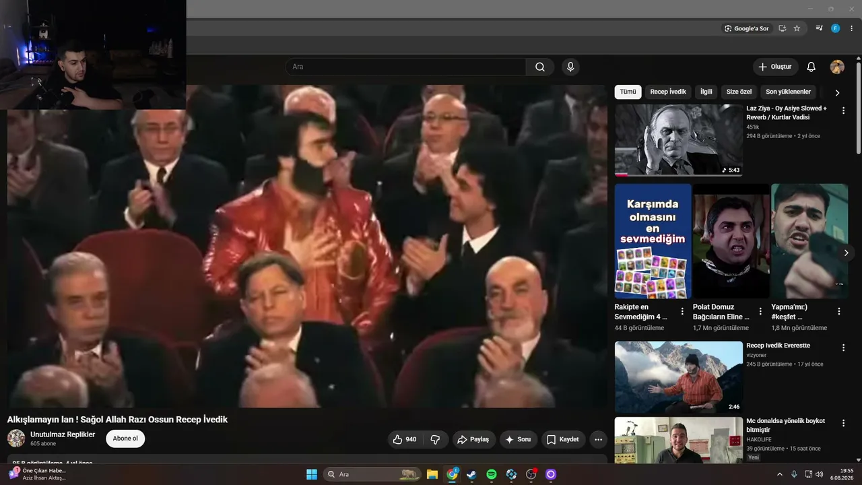This screenshot has height=485, width=862.
Task: Click the vizyoner channel name
Action: (x=757, y=355)
